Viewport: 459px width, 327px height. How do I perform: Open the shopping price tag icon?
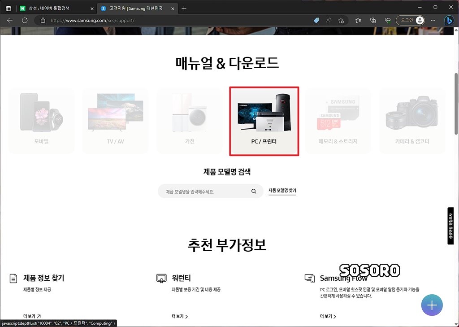[x=316, y=20]
